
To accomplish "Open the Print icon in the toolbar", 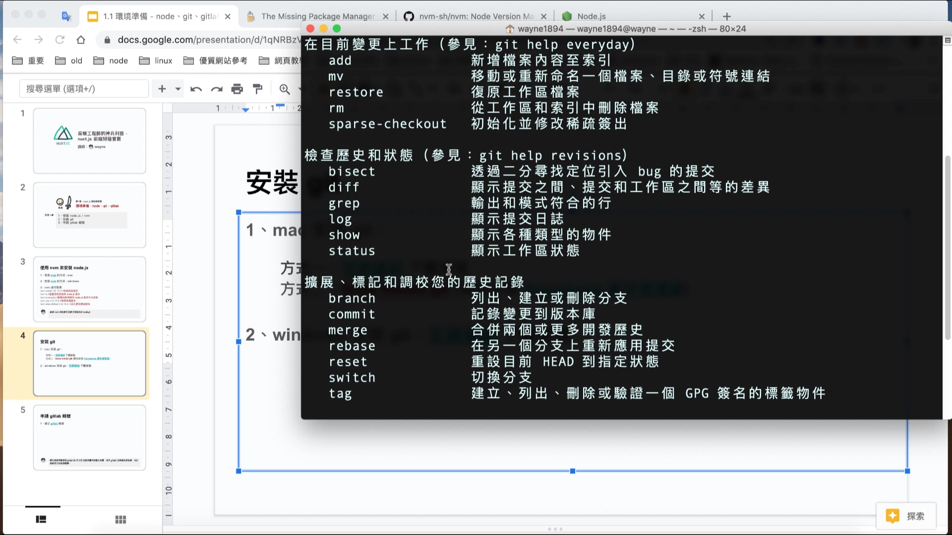I will 238,88.
